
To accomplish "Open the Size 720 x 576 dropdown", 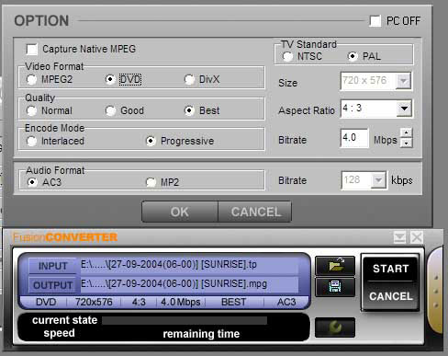I will click(403, 81).
